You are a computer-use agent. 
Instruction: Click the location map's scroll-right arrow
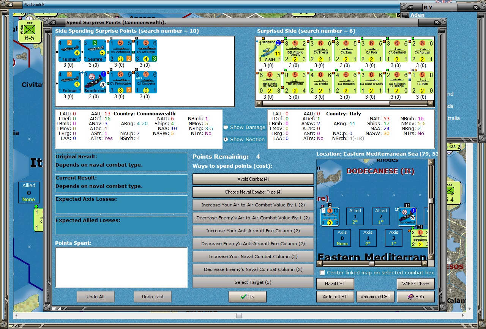click(424, 263)
